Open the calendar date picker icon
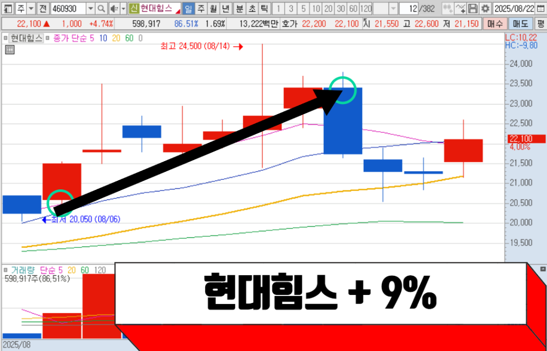This screenshot has width=547, height=351. point(540,9)
